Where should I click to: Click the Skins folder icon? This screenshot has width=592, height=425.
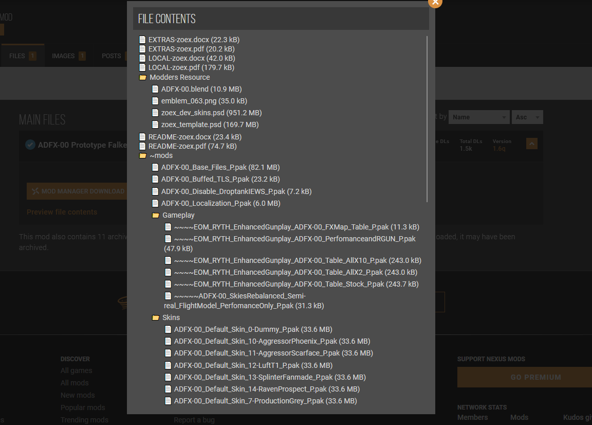pyautogui.click(x=156, y=317)
